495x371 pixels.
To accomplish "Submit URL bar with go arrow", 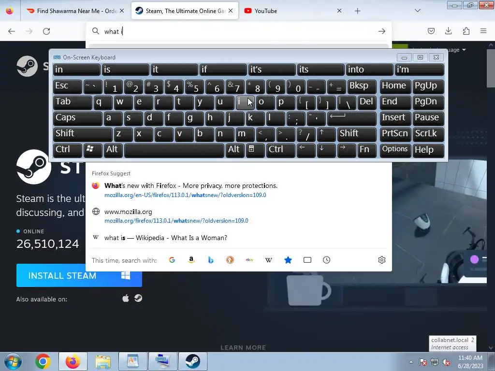I will click(x=382, y=31).
